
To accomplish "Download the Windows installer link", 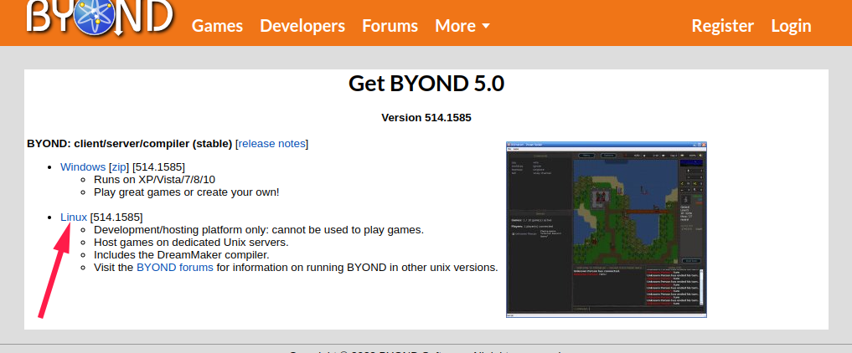I will pyautogui.click(x=83, y=166).
